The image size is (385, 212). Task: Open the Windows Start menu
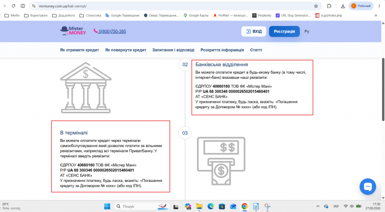pyautogui.click(x=107, y=206)
